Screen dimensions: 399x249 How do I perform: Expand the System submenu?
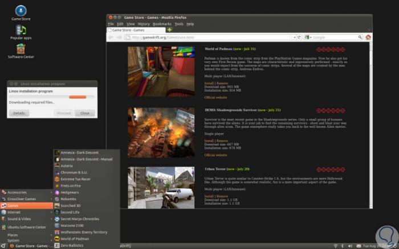tap(26, 240)
